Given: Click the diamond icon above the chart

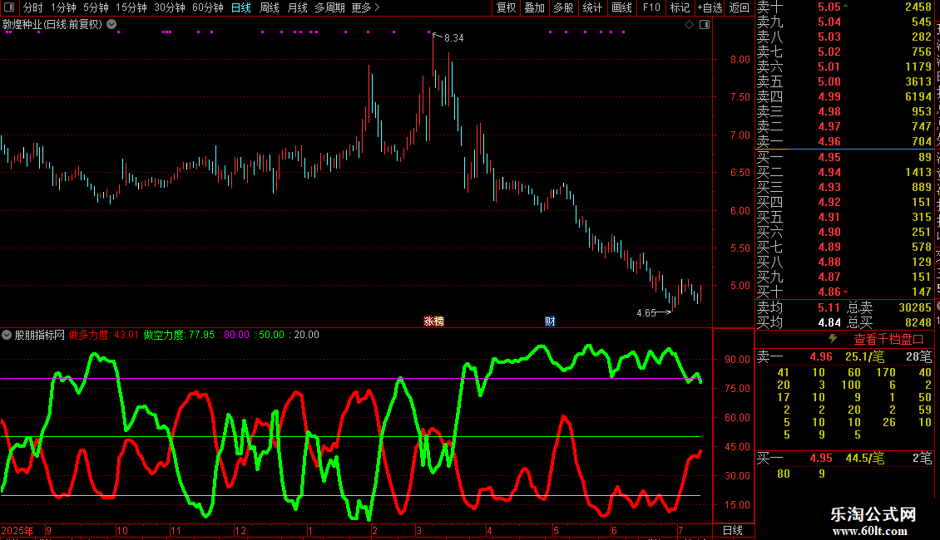Looking at the screenshot, I should 689,25.
